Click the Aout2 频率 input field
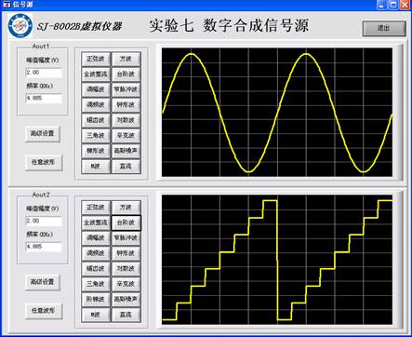The width and height of the screenshot is (412, 337). click(x=44, y=247)
